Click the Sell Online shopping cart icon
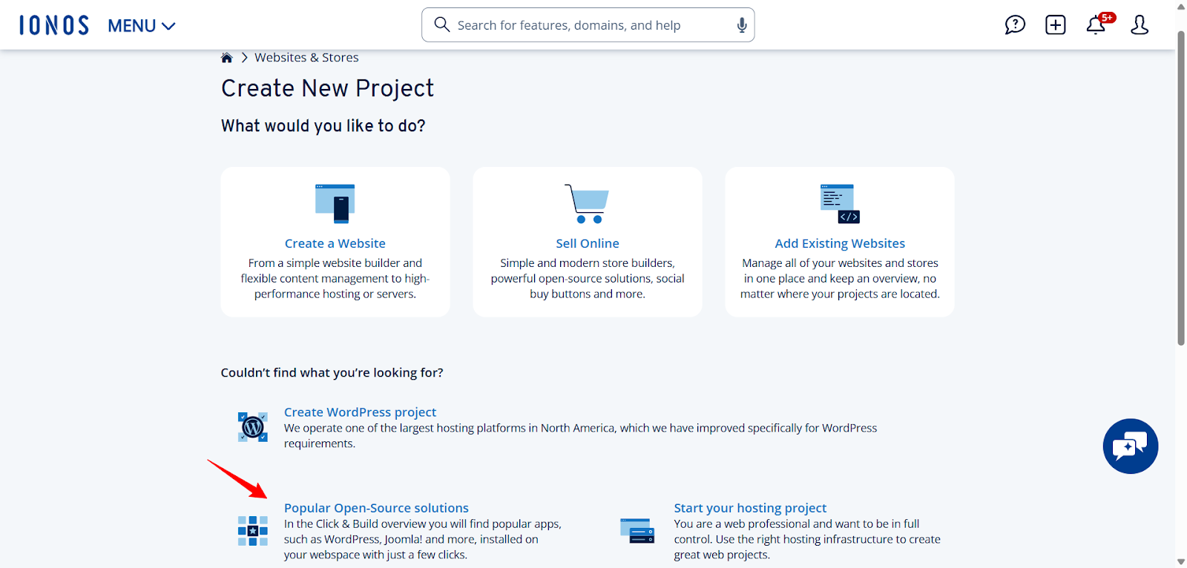 (587, 204)
